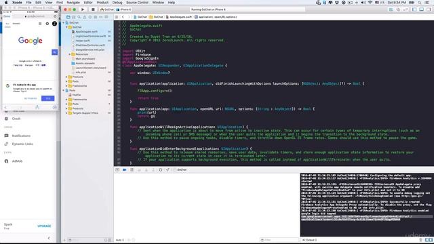This screenshot has width=434, height=244.
Task: Hide the debug area icon in debug bar
Action: click(117, 169)
